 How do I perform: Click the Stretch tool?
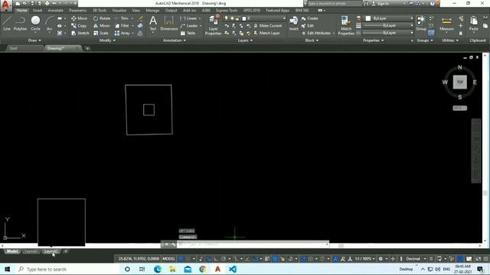[x=80, y=33]
